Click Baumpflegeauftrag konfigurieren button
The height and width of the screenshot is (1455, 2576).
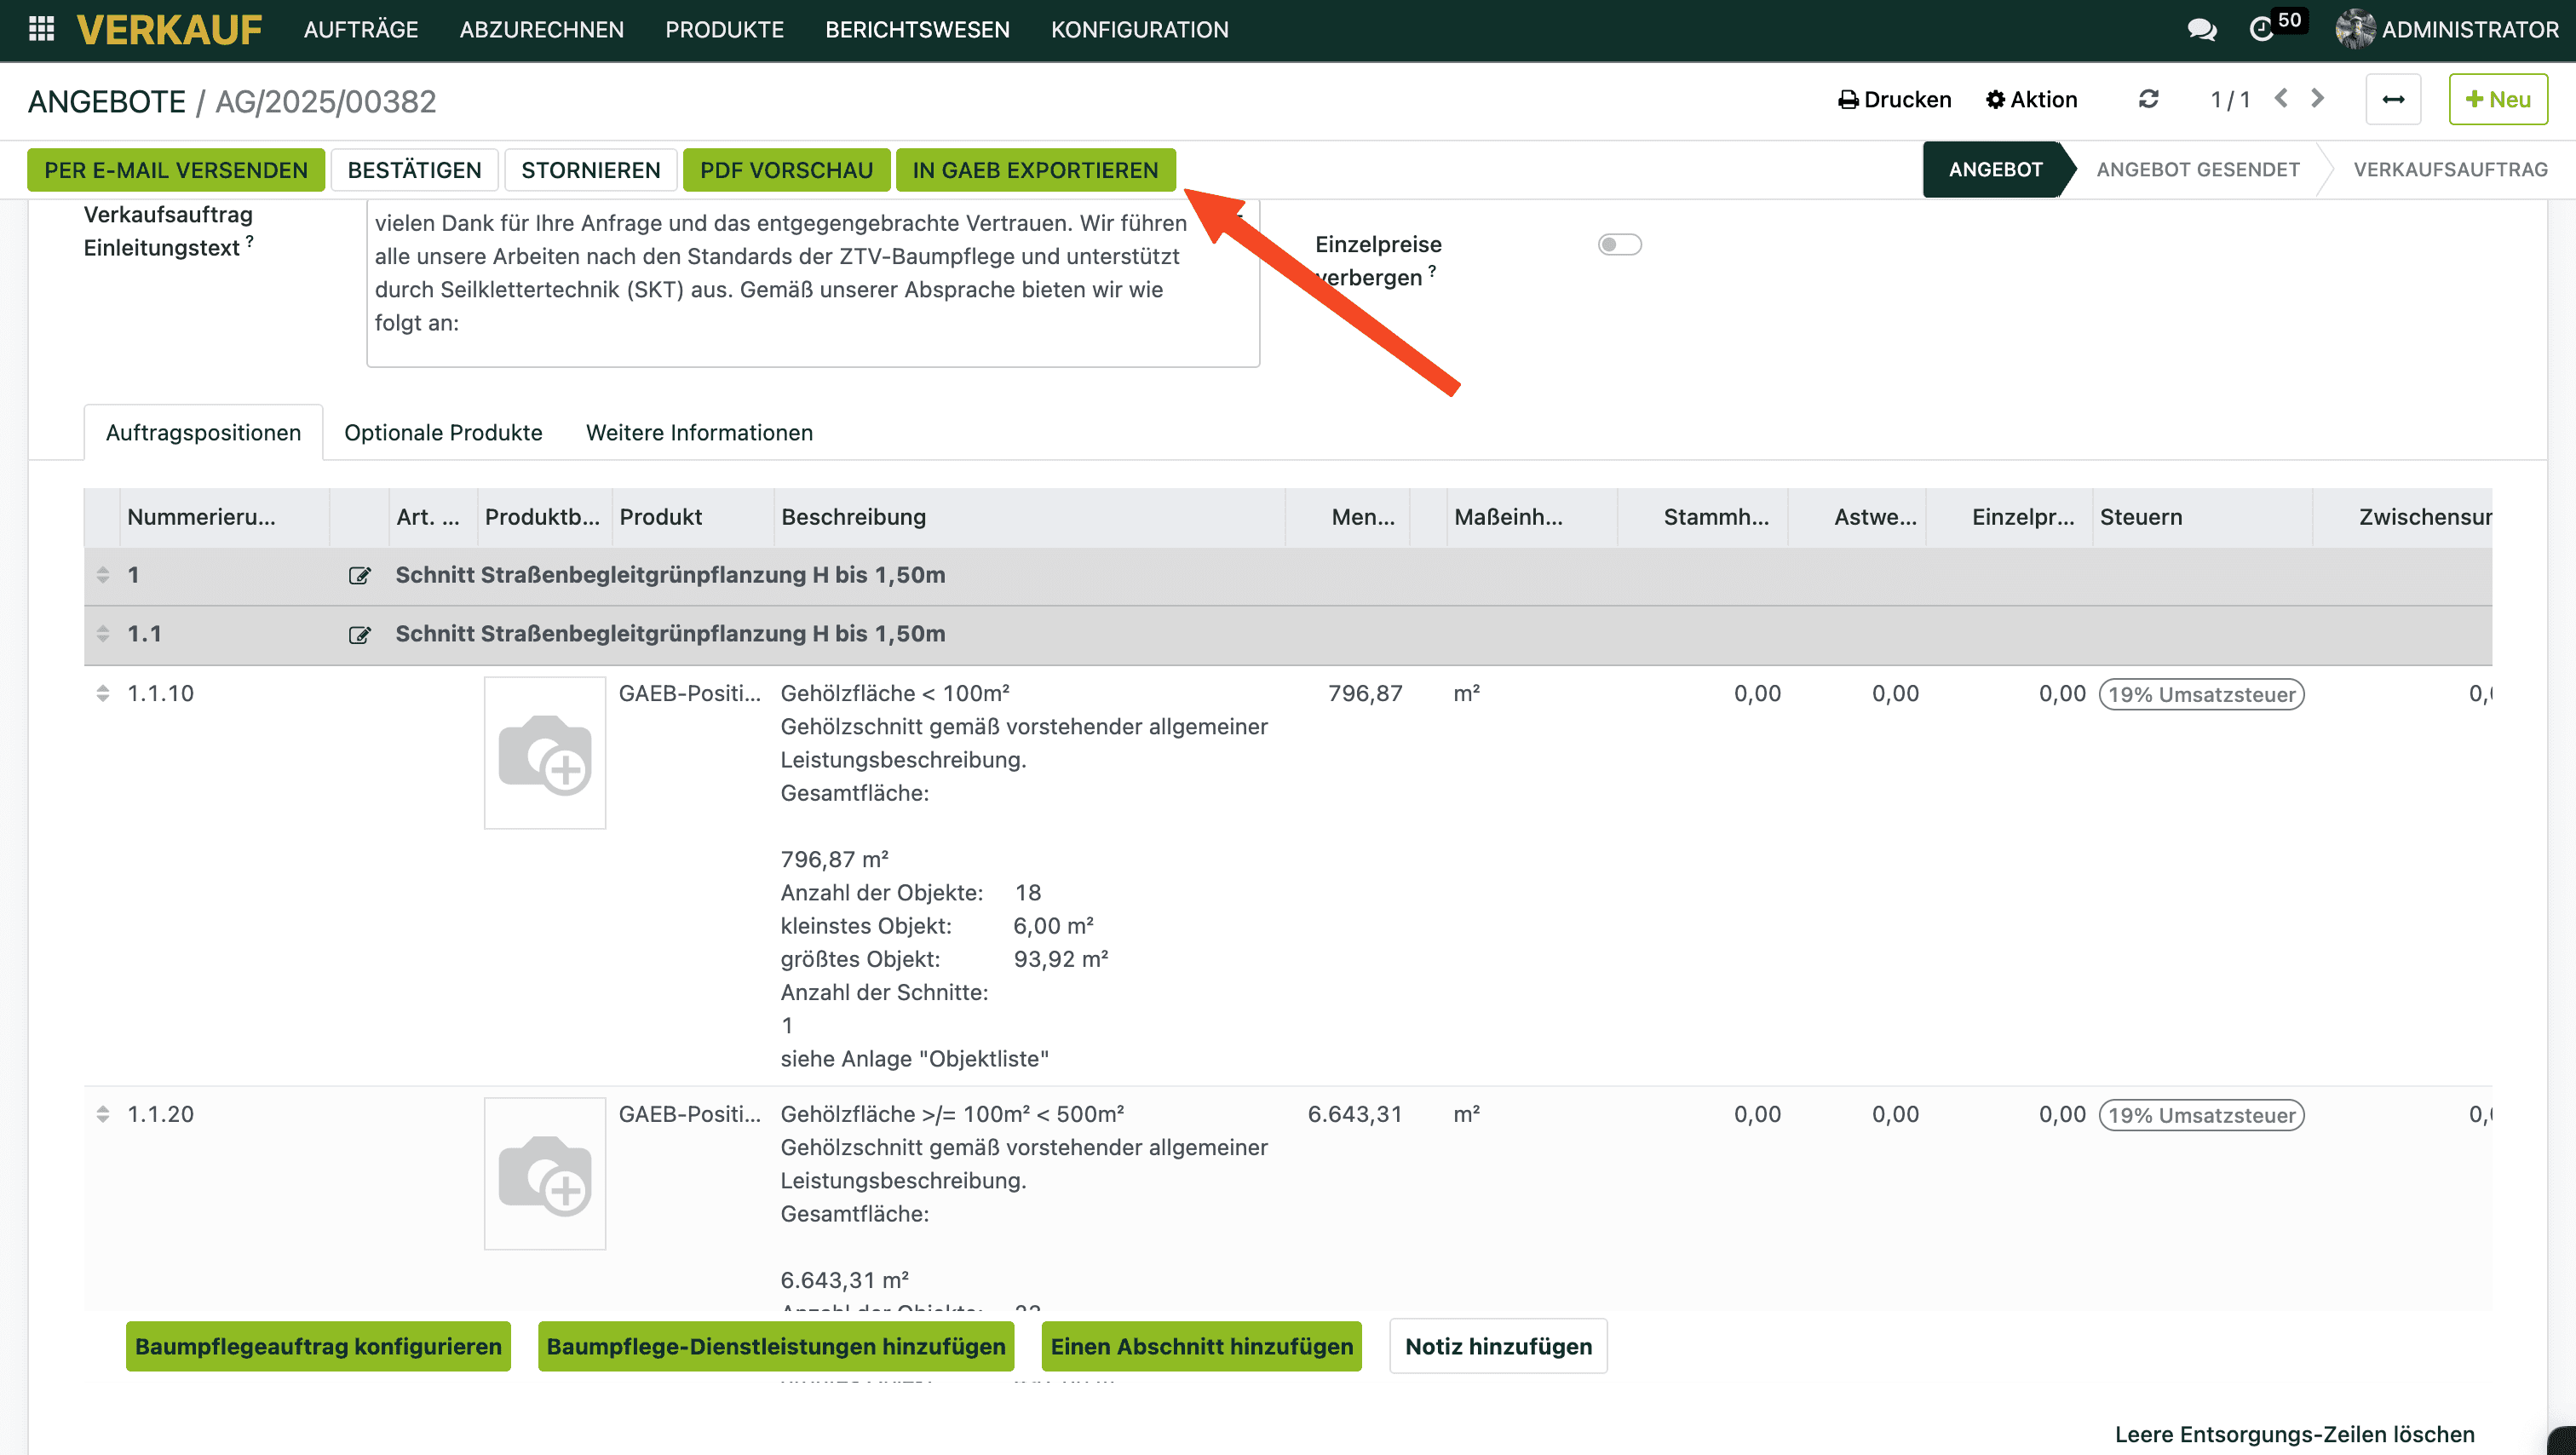(318, 1346)
